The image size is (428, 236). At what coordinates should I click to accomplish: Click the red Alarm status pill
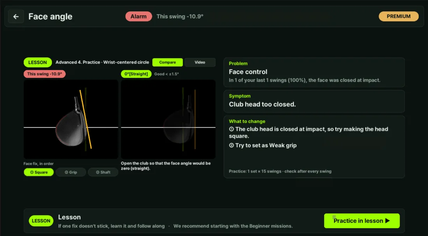pos(139,16)
